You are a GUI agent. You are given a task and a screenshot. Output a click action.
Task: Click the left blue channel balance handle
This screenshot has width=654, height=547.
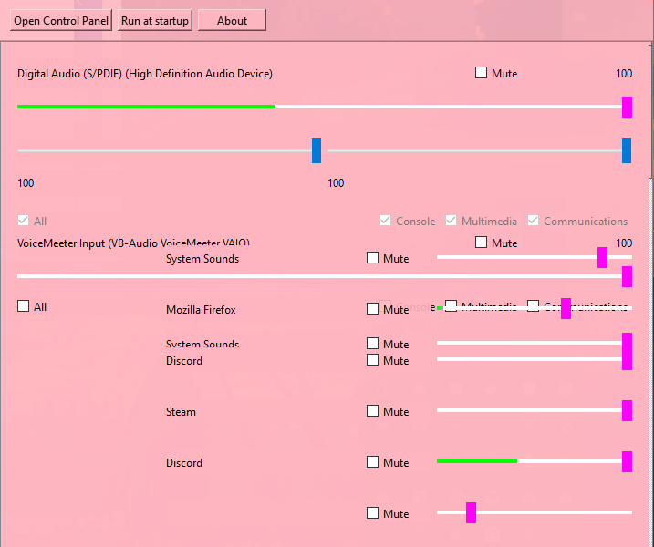point(317,150)
